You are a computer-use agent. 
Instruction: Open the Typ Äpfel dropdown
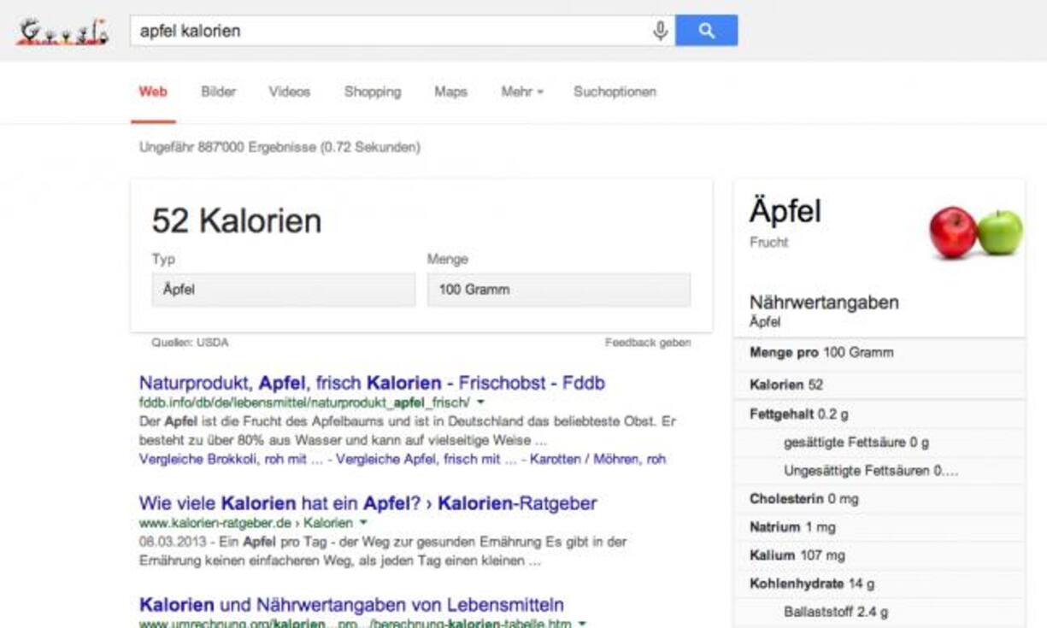[284, 290]
